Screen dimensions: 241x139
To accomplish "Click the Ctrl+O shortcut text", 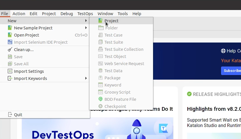I will pos(81,35).
